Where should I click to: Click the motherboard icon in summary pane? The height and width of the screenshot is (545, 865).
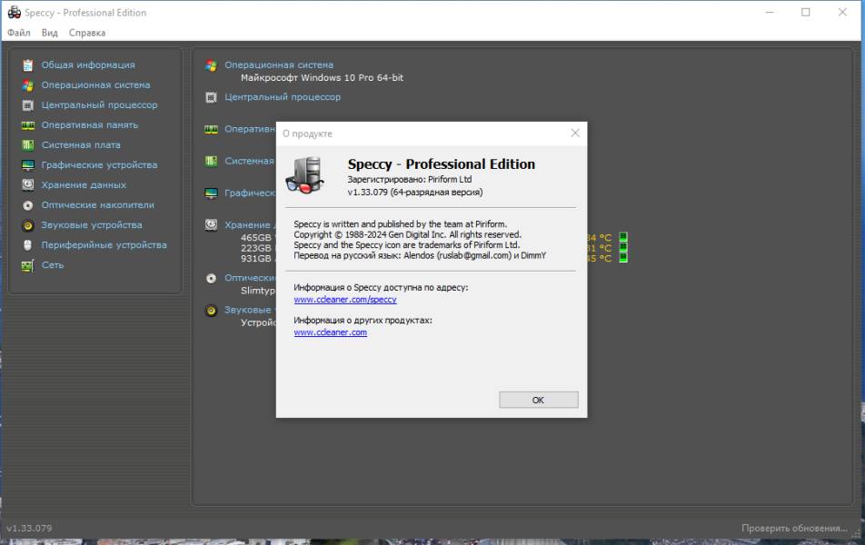pyautogui.click(x=212, y=161)
